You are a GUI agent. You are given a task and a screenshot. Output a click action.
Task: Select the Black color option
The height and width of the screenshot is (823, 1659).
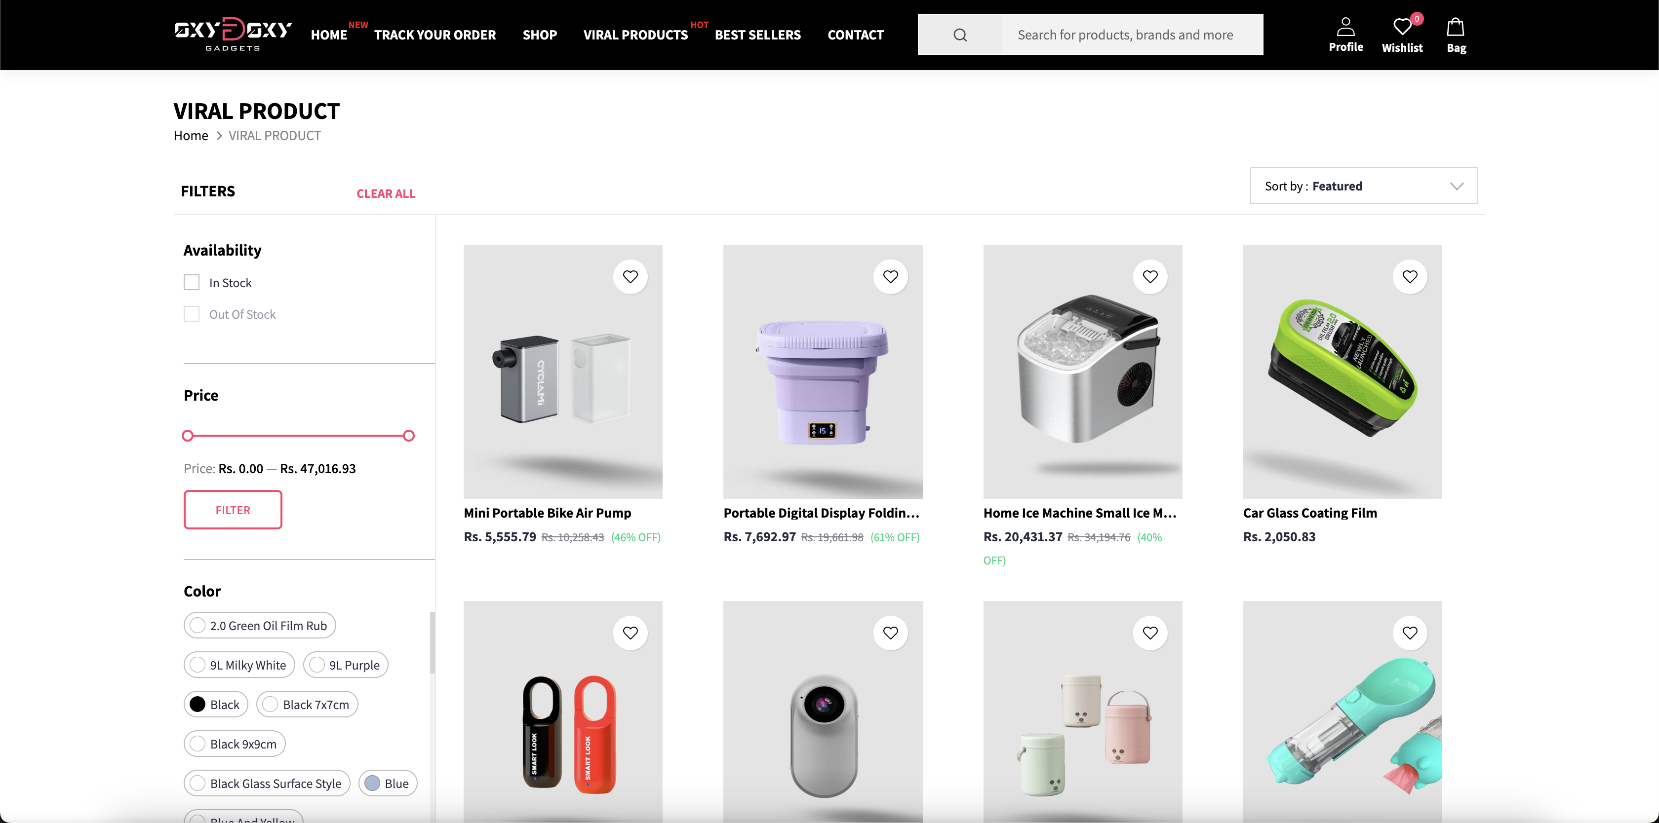pyautogui.click(x=216, y=705)
